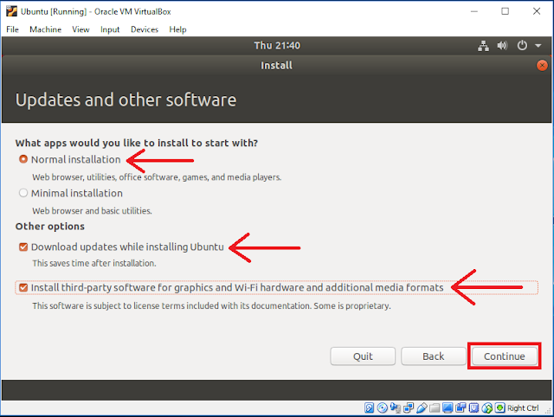Click the Thu 21:40 clock in top panel

coord(277,46)
